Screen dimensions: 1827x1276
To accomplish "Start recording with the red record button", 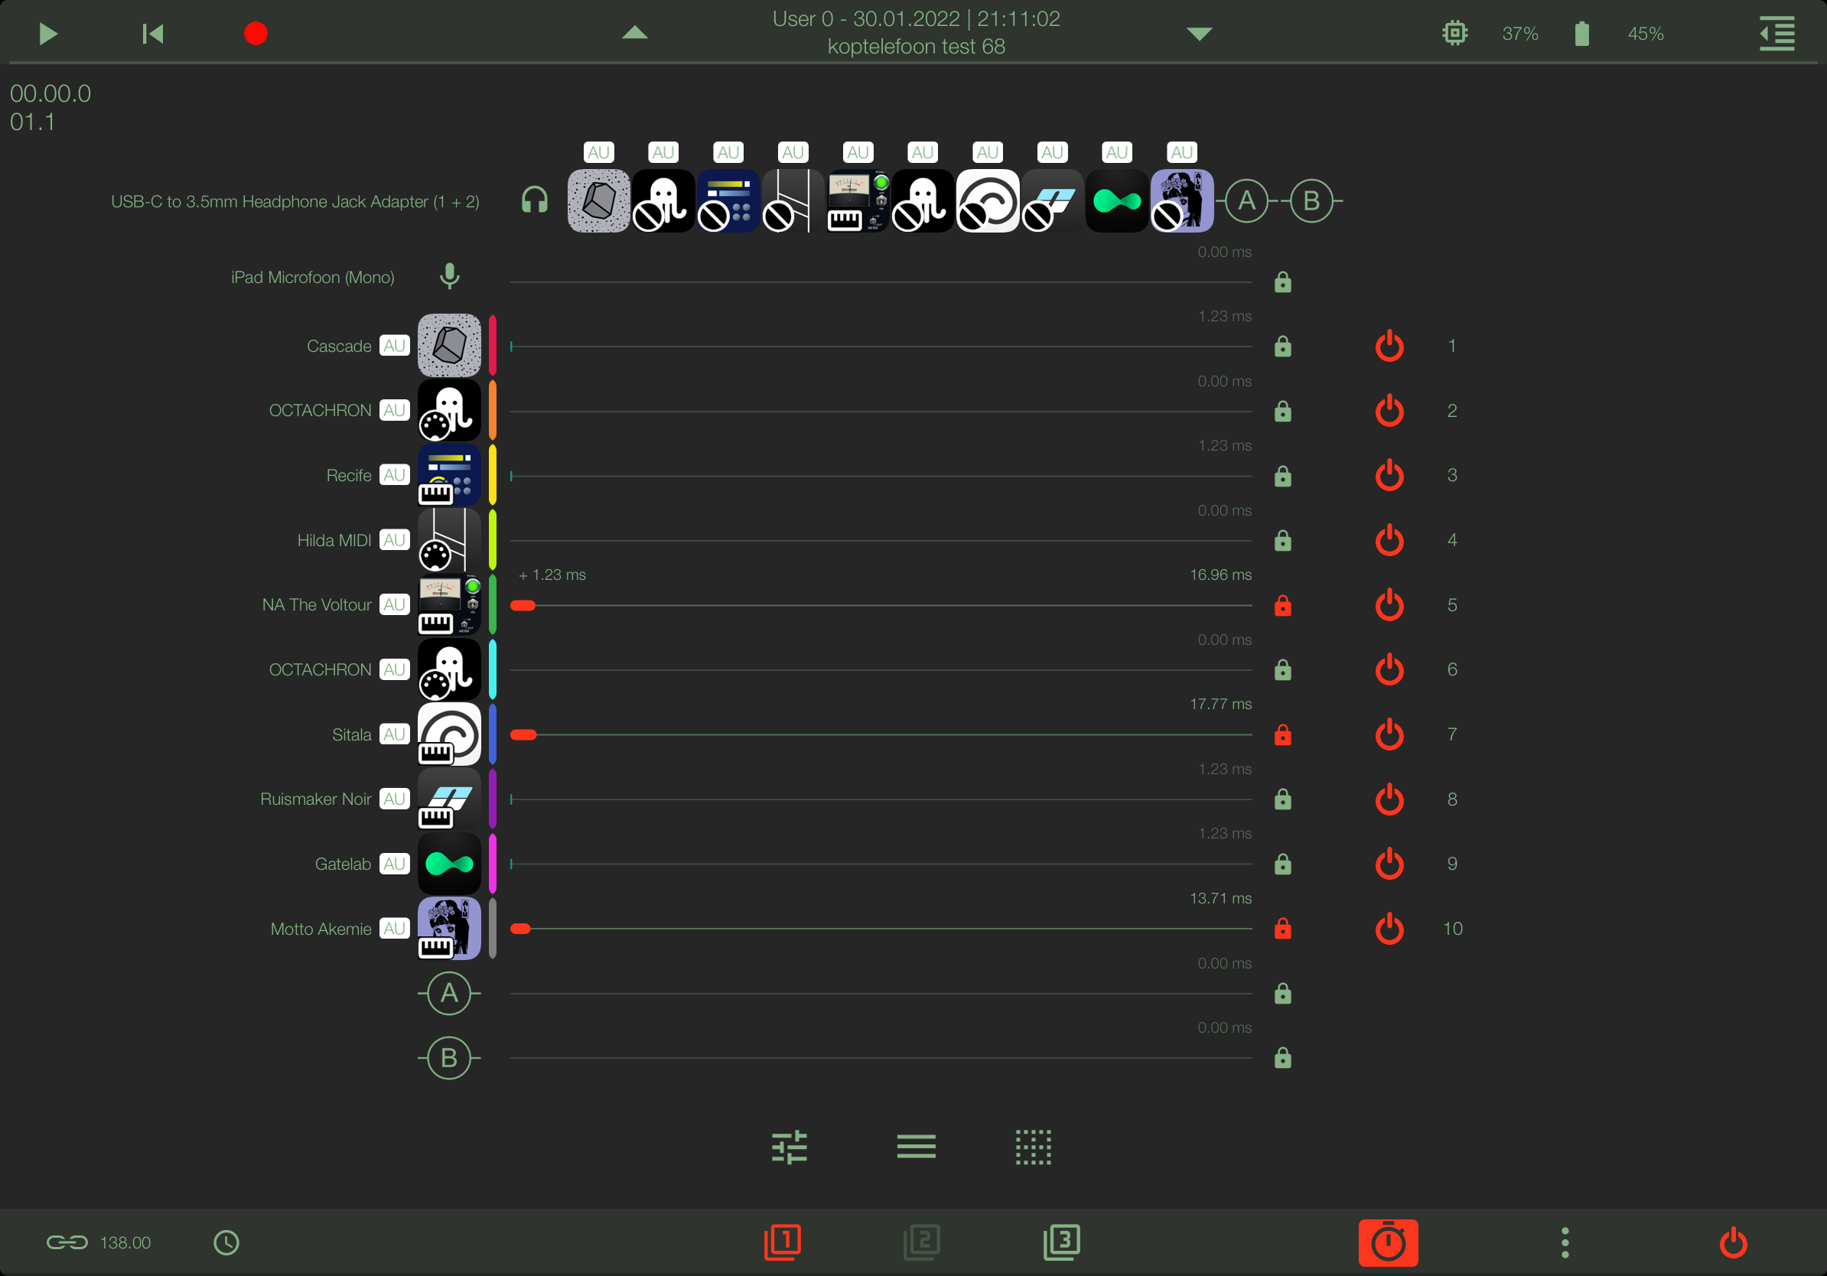I will pos(256,34).
